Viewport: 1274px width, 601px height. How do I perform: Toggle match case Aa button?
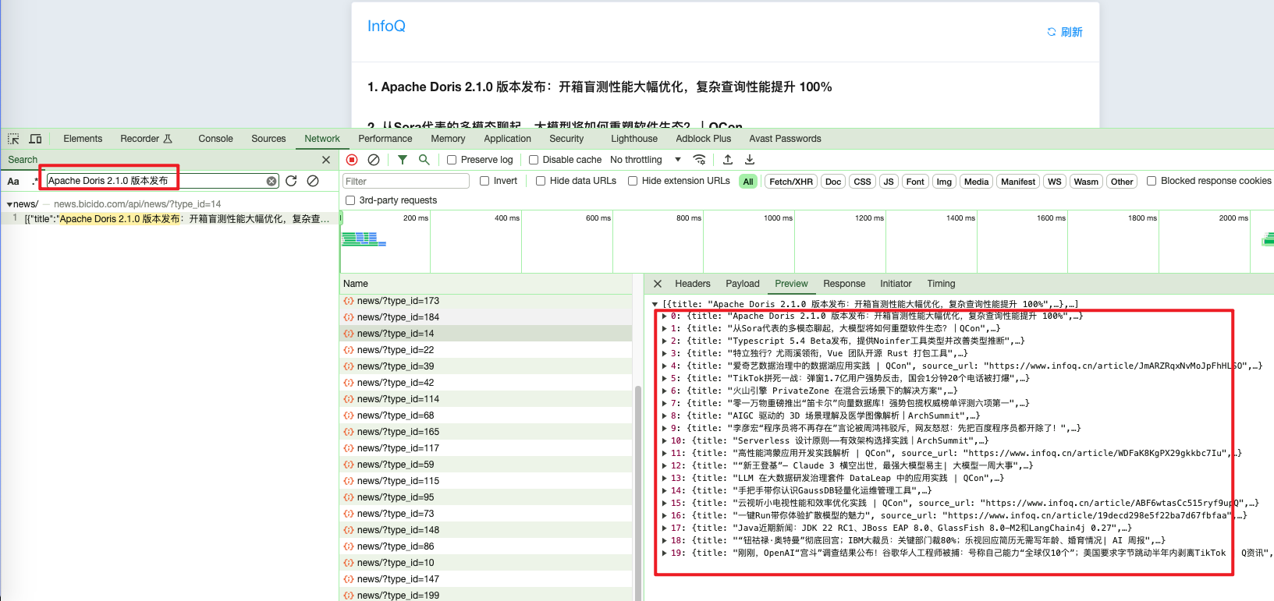pyautogui.click(x=13, y=181)
